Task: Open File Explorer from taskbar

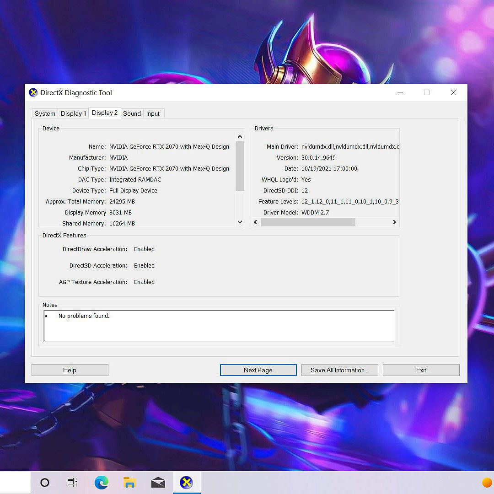Action: pos(129,483)
